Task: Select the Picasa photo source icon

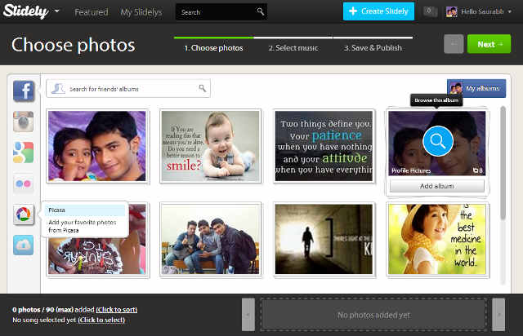Action: coord(24,214)
